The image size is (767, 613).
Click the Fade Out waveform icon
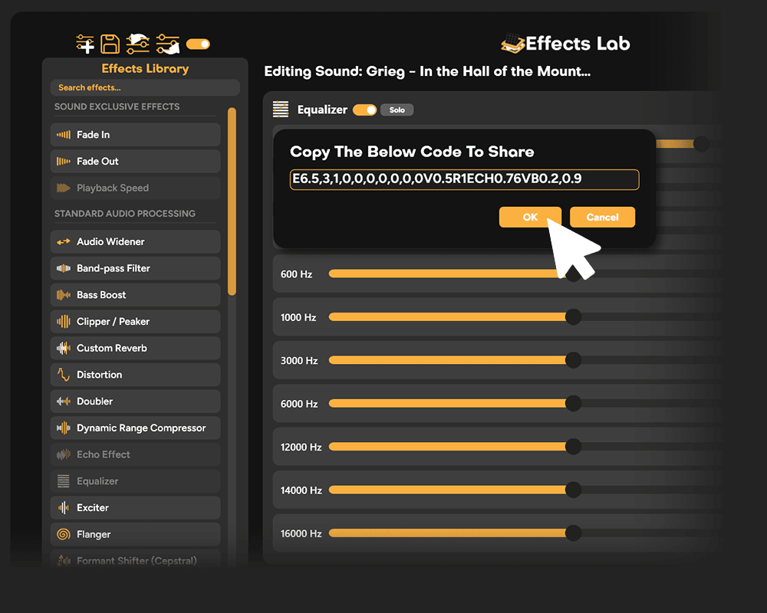point(64,162)
